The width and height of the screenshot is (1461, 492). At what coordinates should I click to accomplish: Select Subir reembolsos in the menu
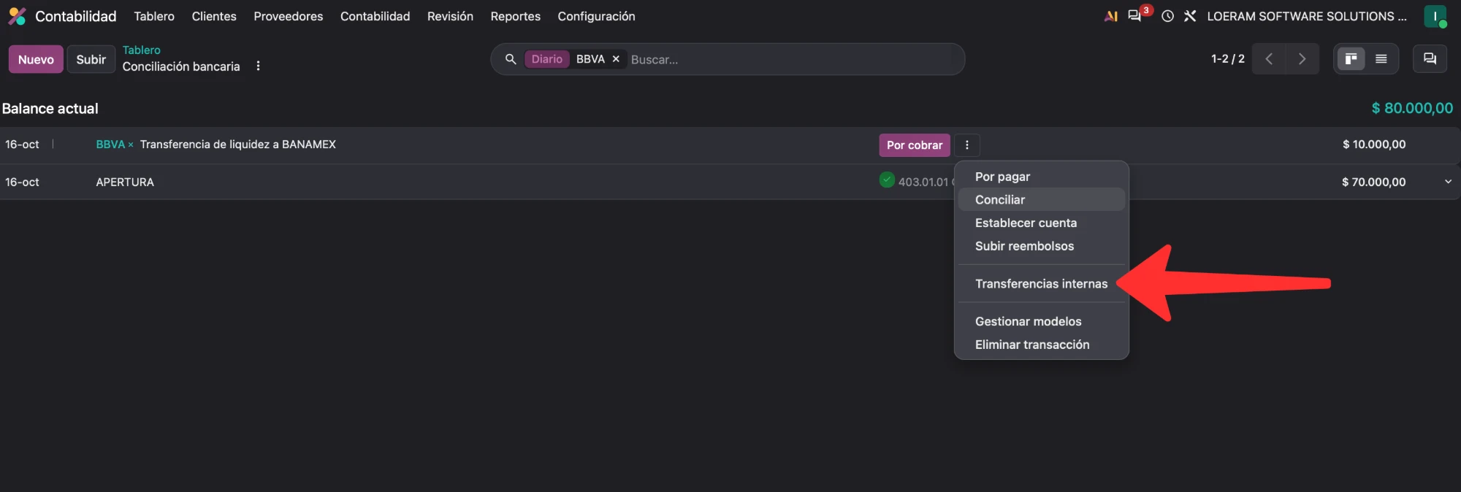[1041, 246]
